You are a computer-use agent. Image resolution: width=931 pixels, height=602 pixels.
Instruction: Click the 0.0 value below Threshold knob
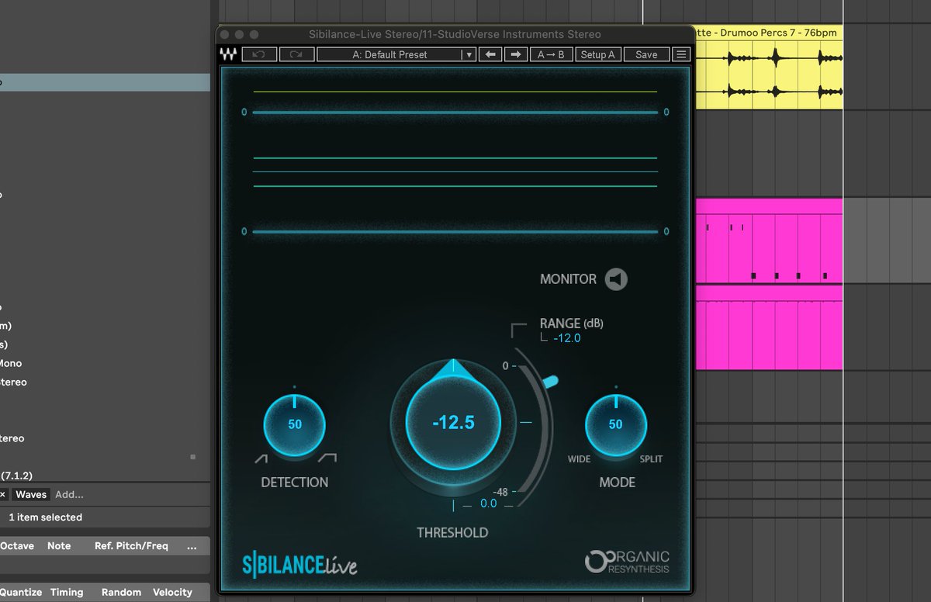pyautogui.click(x=488, y=503)
